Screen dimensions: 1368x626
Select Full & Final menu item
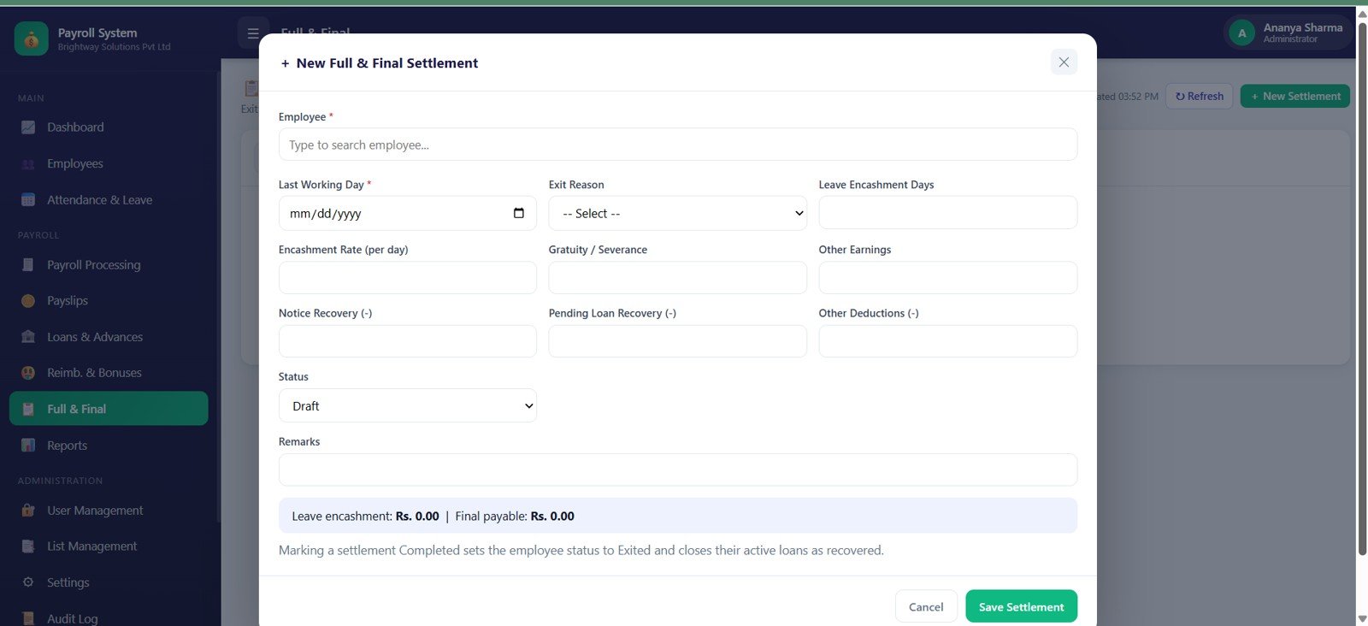109,409
